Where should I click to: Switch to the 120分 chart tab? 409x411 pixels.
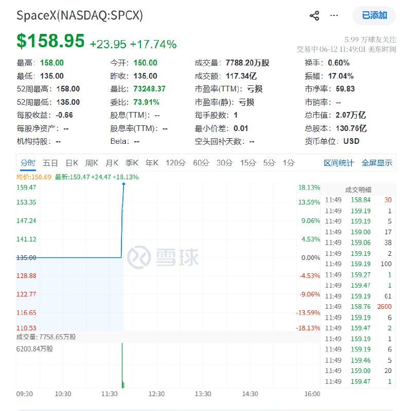(175, 163)
